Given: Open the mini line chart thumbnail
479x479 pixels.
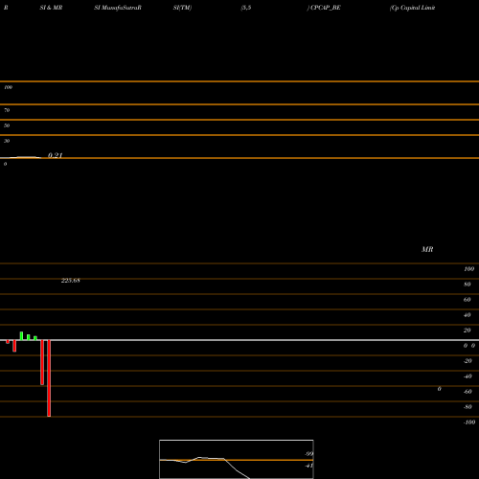Looking at the screenshot, I should point(237,459).
